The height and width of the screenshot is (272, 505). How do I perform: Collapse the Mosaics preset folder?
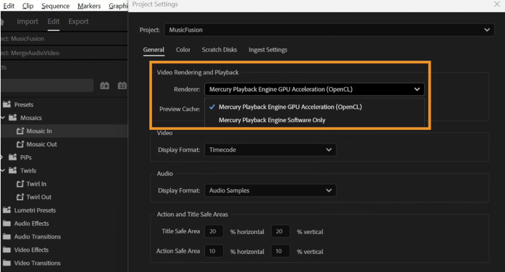[x=3, y=118]
